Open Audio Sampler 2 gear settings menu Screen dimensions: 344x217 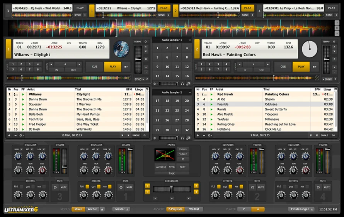(x=155, y=138)
